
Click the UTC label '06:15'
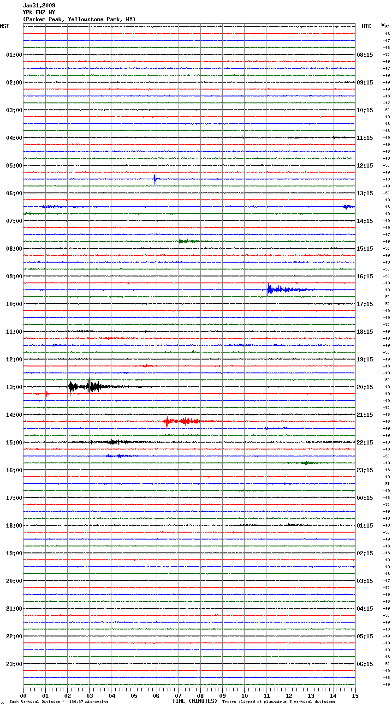point(365,664)
